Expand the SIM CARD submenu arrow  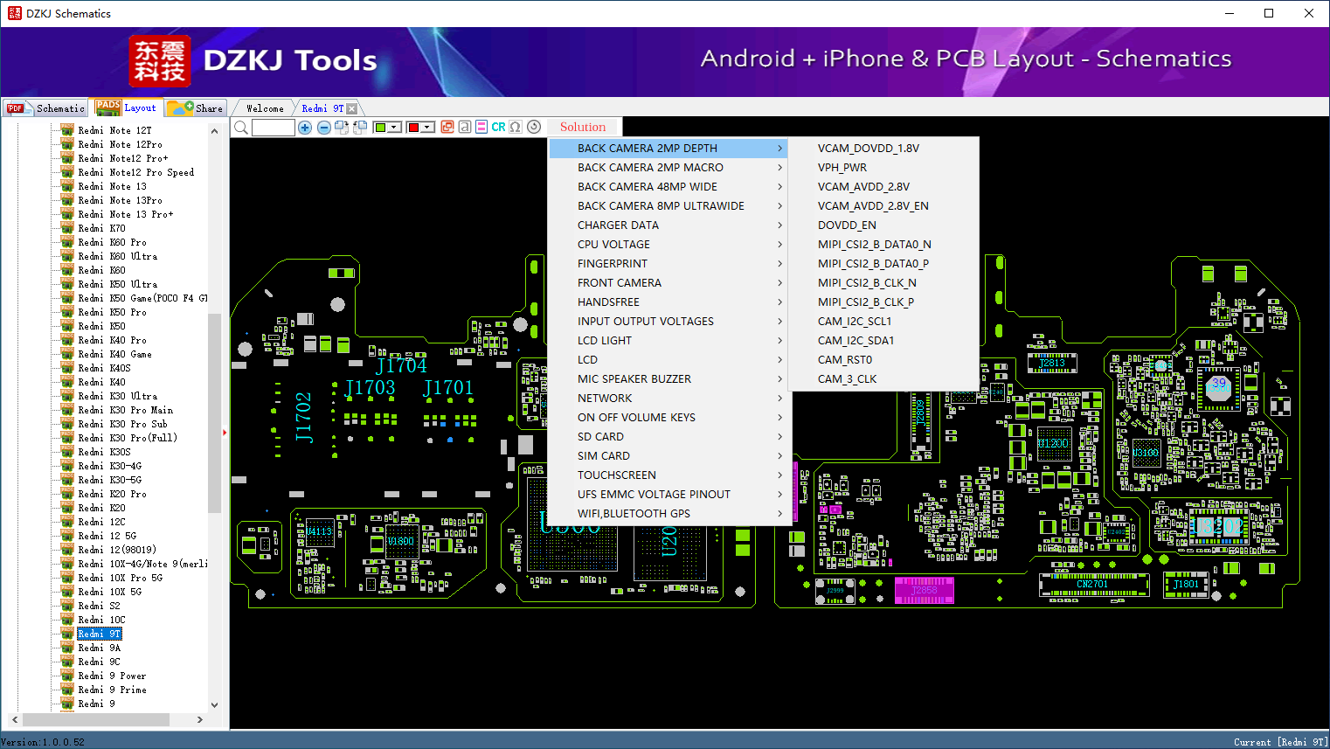click(779, 456)
